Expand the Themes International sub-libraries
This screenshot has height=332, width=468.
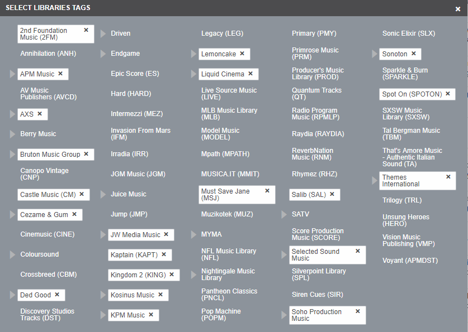coord(375,180)
